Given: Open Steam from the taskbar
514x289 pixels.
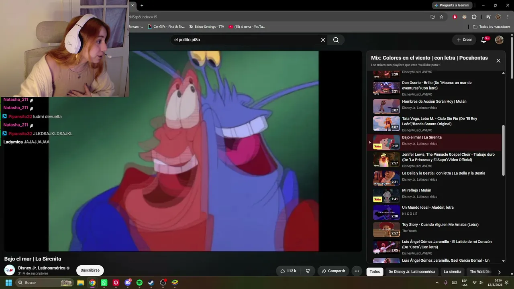Looking at the screenshot, I should [151, 283].
